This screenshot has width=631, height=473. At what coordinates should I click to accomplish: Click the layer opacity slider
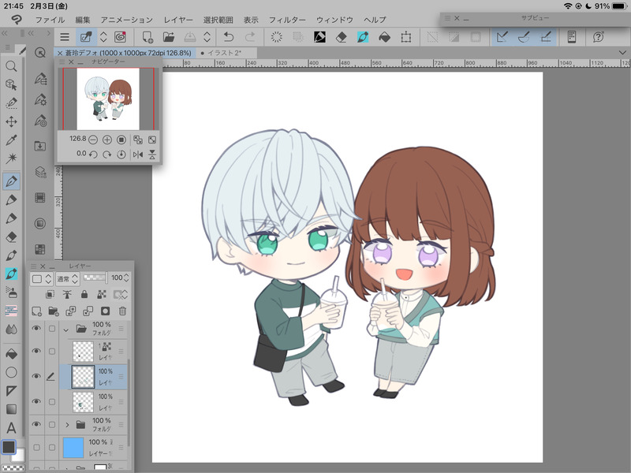(x=95, y=277)
